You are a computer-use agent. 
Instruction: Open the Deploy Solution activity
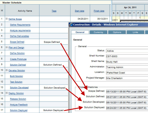click(16, 93)
